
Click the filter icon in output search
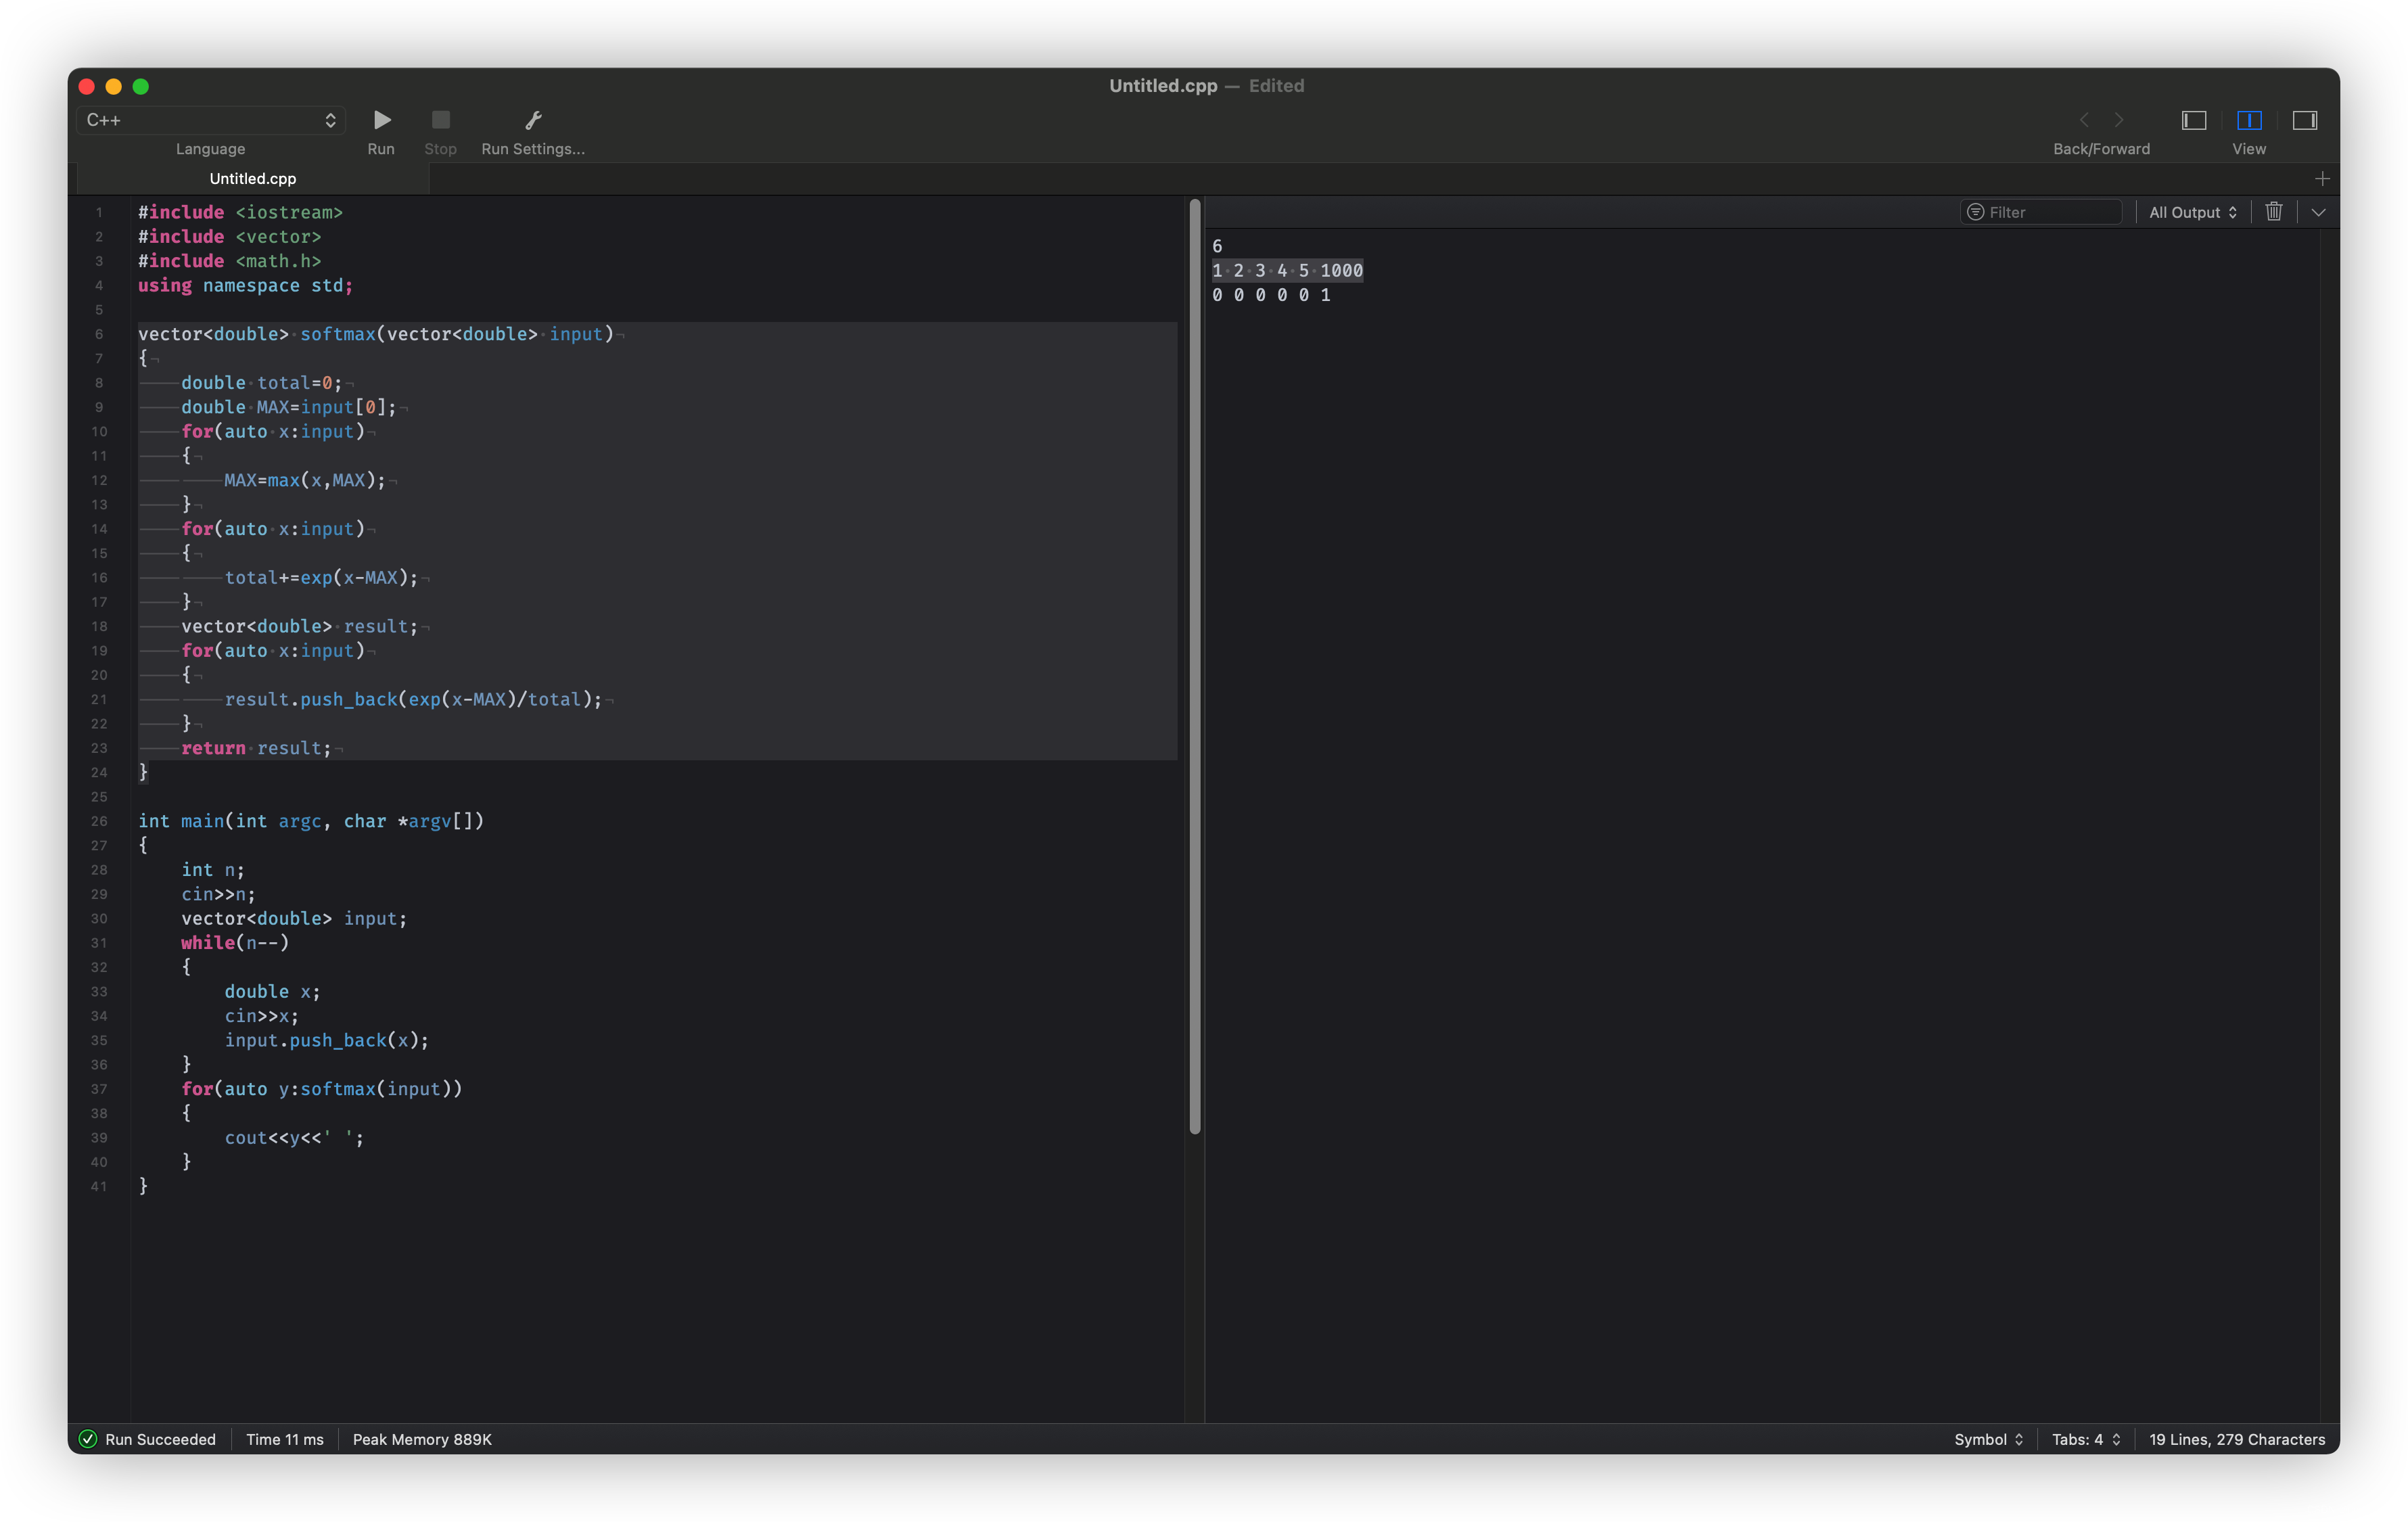click(x=1975, y=212)
